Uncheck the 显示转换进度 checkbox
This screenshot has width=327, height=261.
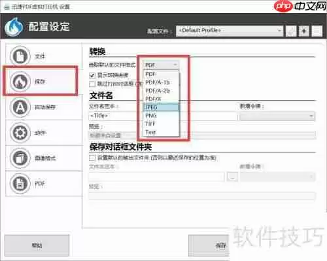(x=92, y=75)
